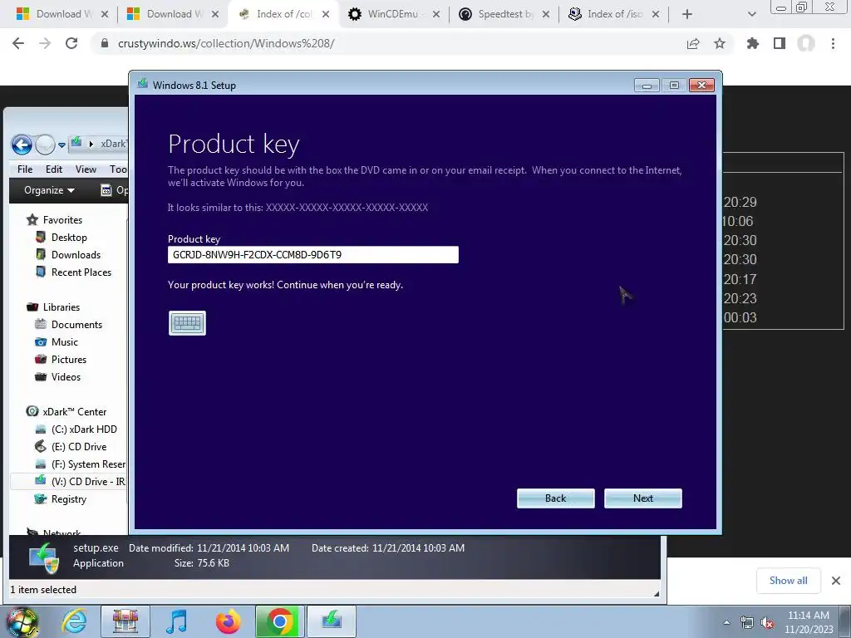Open the library shelf taskbar icon
This screenshot has width=851, height=638.
125,621
